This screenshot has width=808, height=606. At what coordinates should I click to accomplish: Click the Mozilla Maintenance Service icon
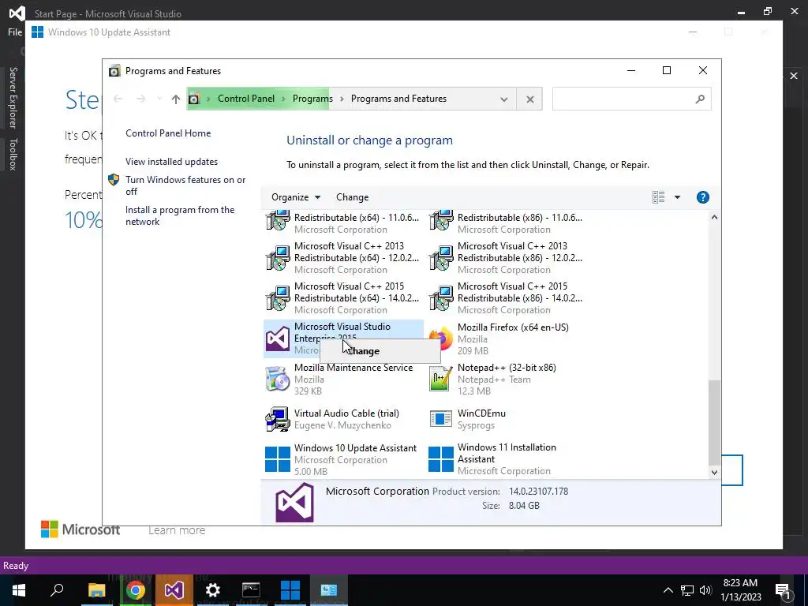[x=278, y=379]
